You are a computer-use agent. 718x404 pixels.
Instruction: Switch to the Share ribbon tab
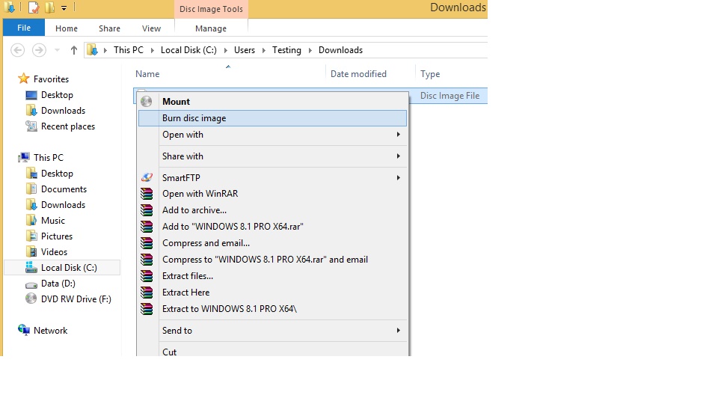(109, 28)
